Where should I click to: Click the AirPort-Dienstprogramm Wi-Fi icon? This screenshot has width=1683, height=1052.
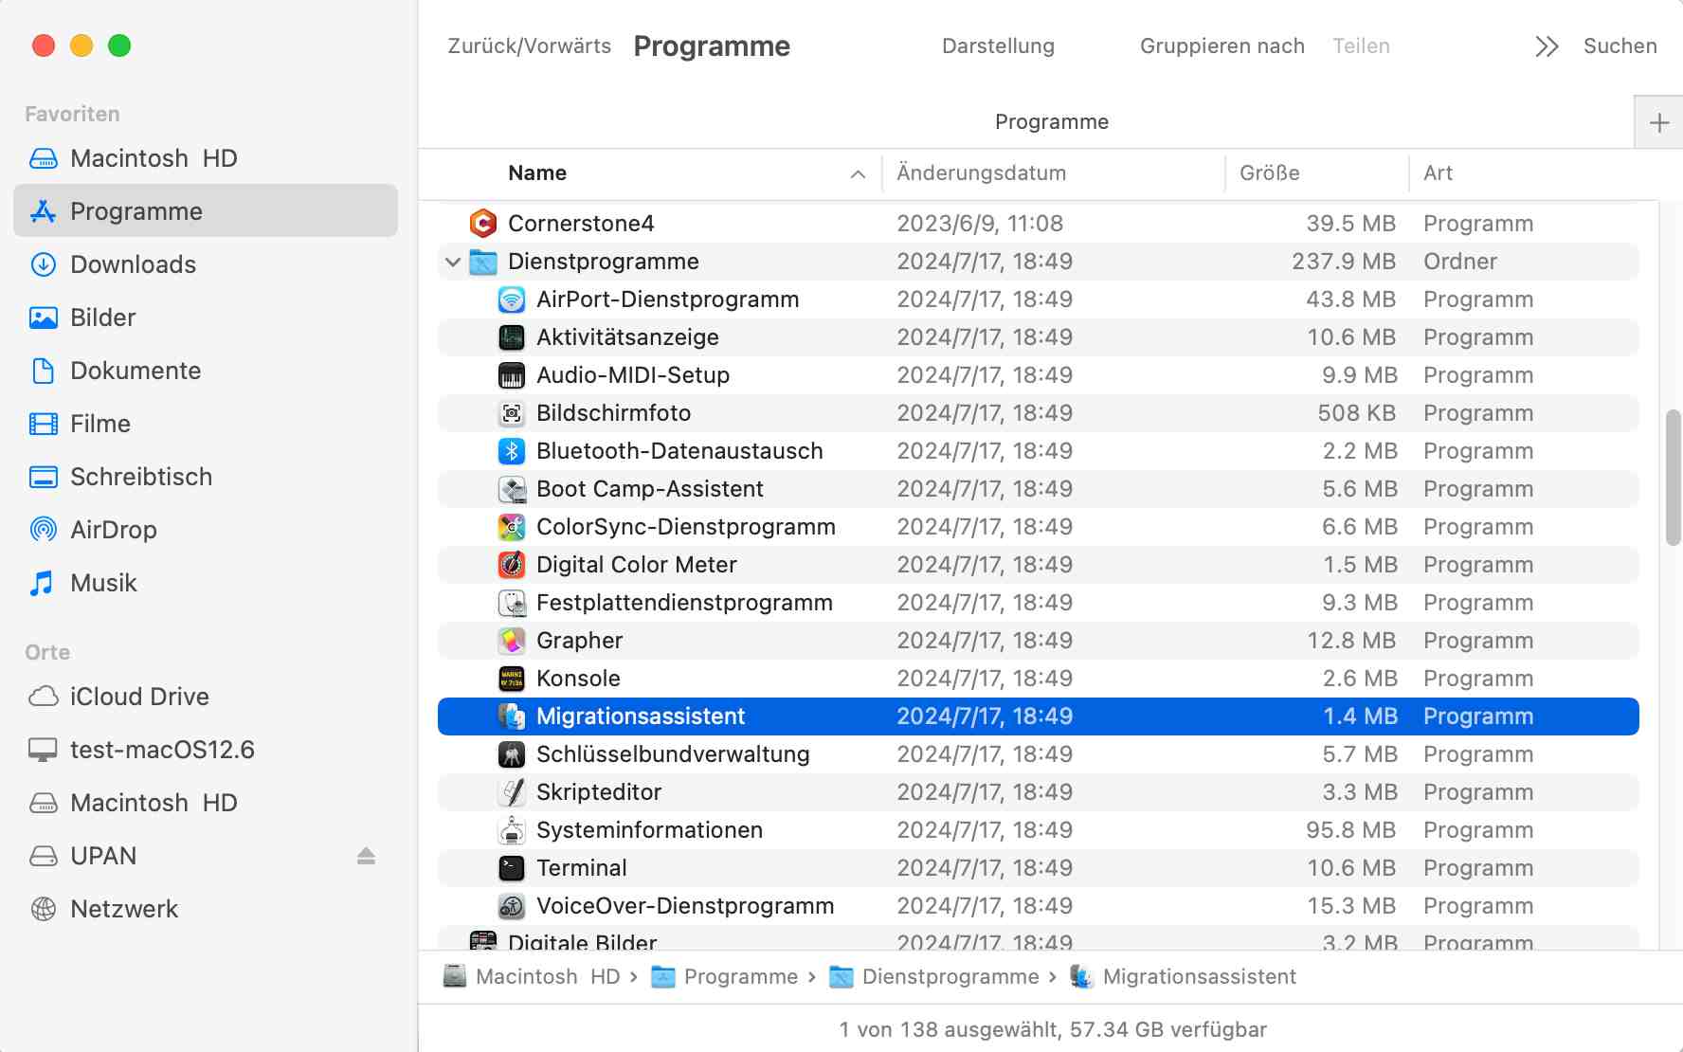512,299
